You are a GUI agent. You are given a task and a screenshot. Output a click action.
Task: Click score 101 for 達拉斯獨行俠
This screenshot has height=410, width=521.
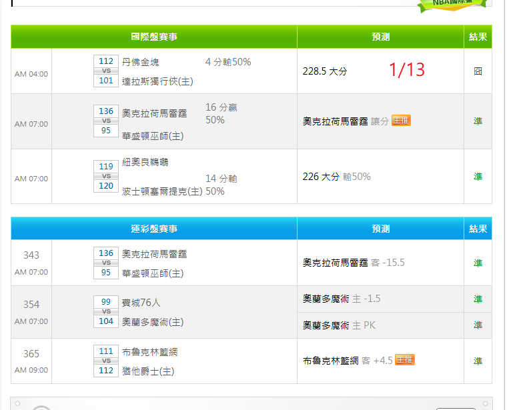click(106, 81)
